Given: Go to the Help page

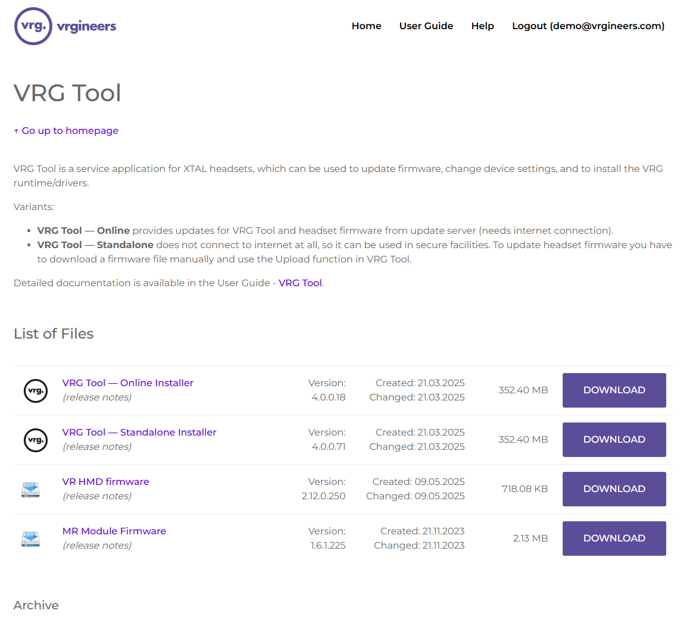Looking at the screenshot, I should 482,26.
